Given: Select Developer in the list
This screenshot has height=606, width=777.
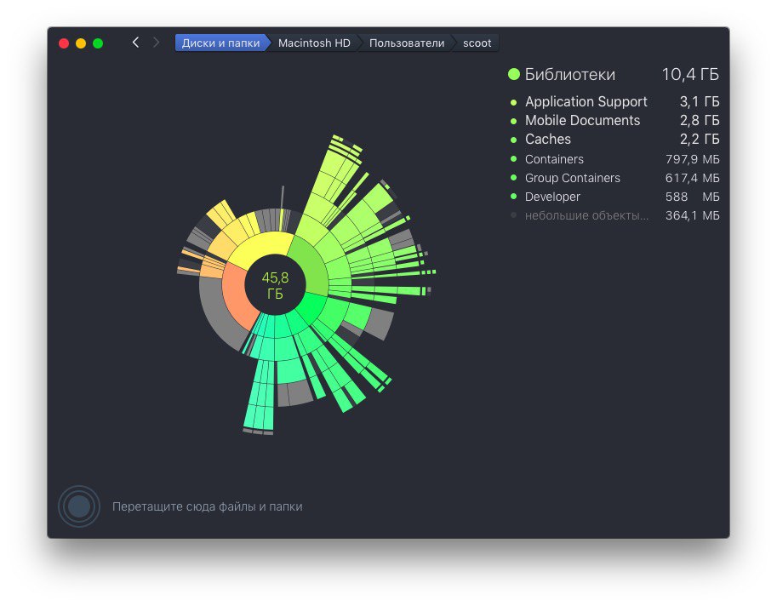Looking at the screenshot, I should point(614,197).
